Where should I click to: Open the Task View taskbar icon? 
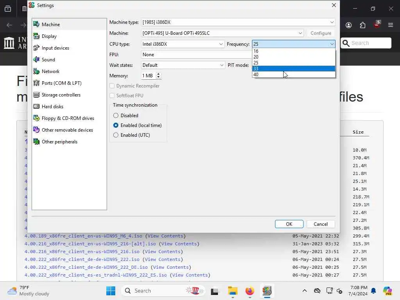point(214,291)
